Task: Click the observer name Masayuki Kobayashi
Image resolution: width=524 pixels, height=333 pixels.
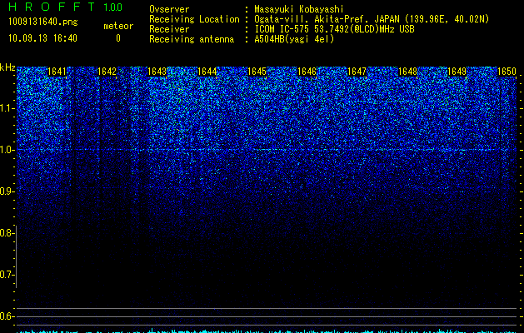Action: pos(299,9)
